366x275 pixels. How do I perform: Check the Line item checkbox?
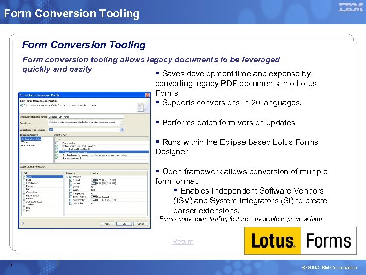24,208
